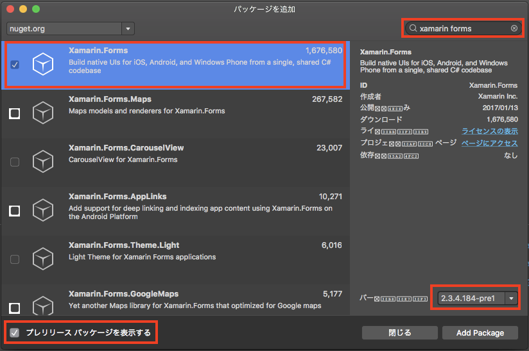Viewport: 529px width, 351px height.
Task: Click the magnifier icon in search box
Action: pos(413,28)
